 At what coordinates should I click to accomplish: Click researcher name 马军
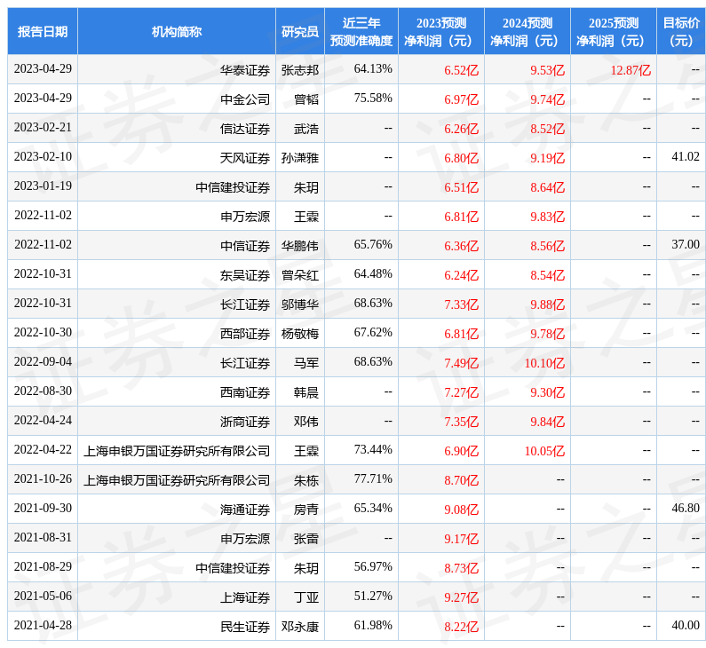[x=306, y=363]
